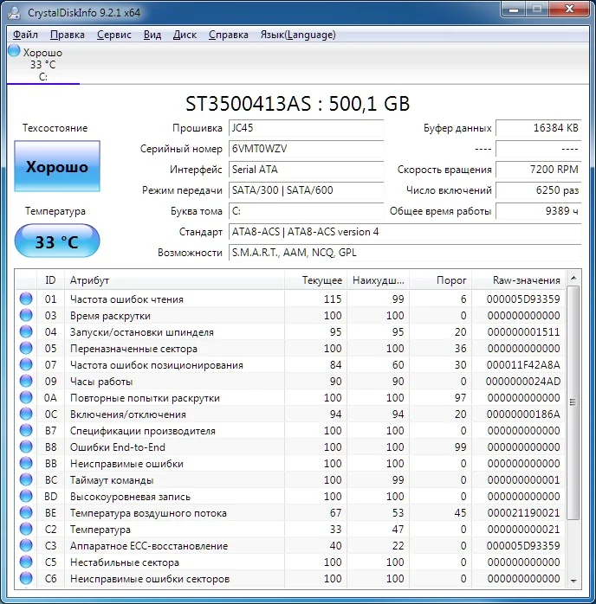Click the CrystalDiskInfo app icon in title bar
The width and height of the screenshot is (596, 604).
(x=15, y=13)
